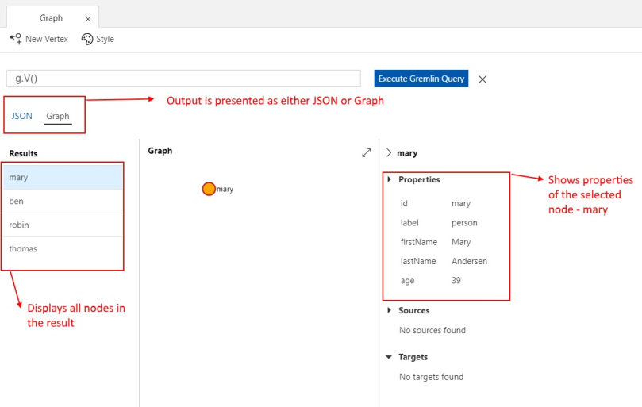This screenshot has height=407, width=642.
Task: Click the g.V() query input field
Action: point(183,78)
